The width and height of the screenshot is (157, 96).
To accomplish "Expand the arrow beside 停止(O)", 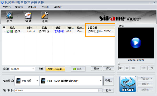I will pyautogui.click(x=152, y=78).
